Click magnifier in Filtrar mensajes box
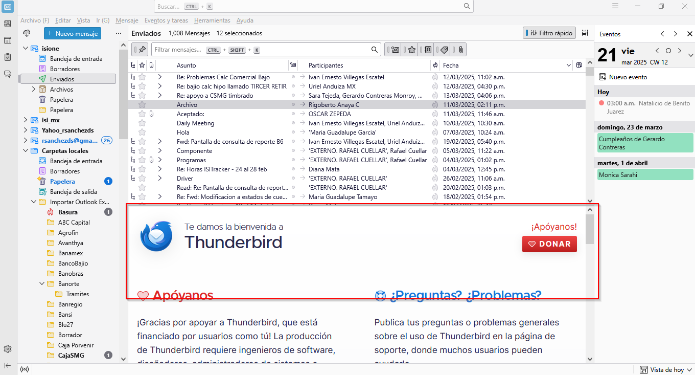The height and width of the screenshot is (375, 695). [374, 50]
